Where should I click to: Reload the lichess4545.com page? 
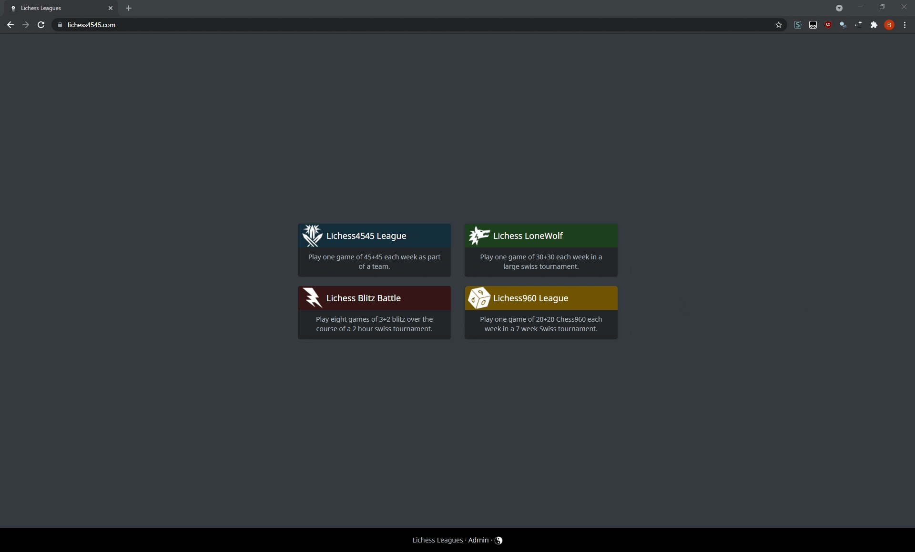(x=41, y=25)
